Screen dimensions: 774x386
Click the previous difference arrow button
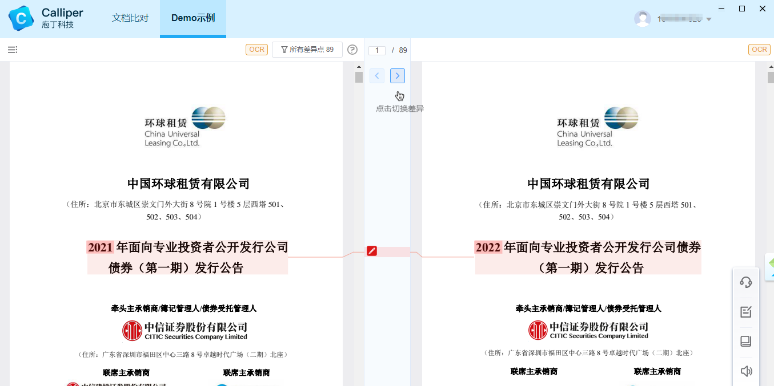tap(377, 75)
